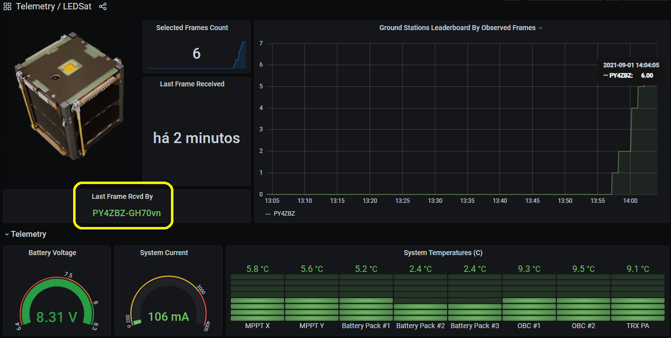
Task: Open the Last Frame Received panel title
Action: pyautogui.click(x=192, y=84)
